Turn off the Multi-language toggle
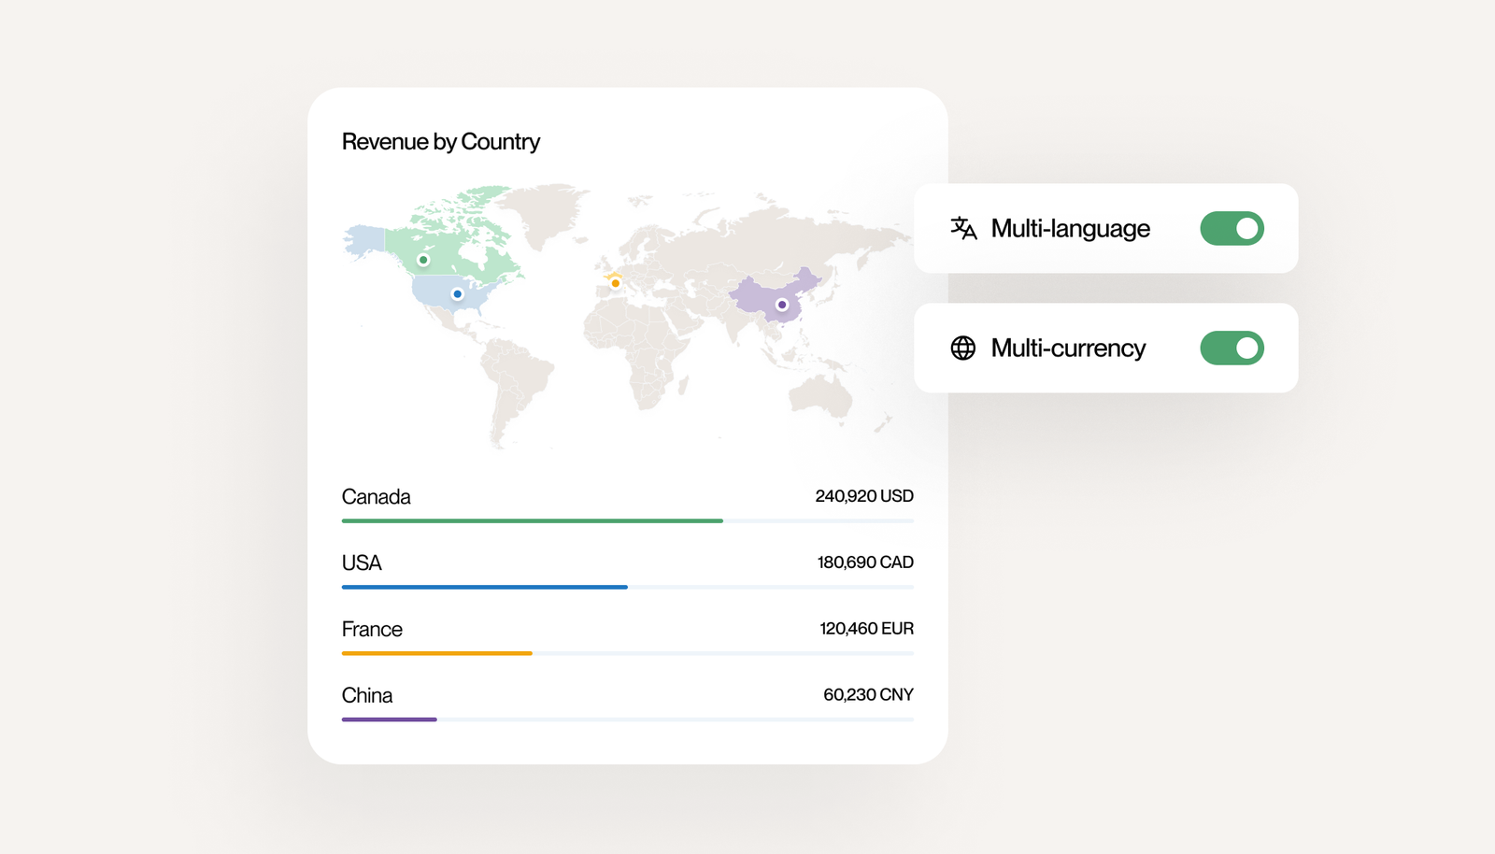This screenshot has height=854, width=1495. pyautogui.click(x=1232, y=228)
